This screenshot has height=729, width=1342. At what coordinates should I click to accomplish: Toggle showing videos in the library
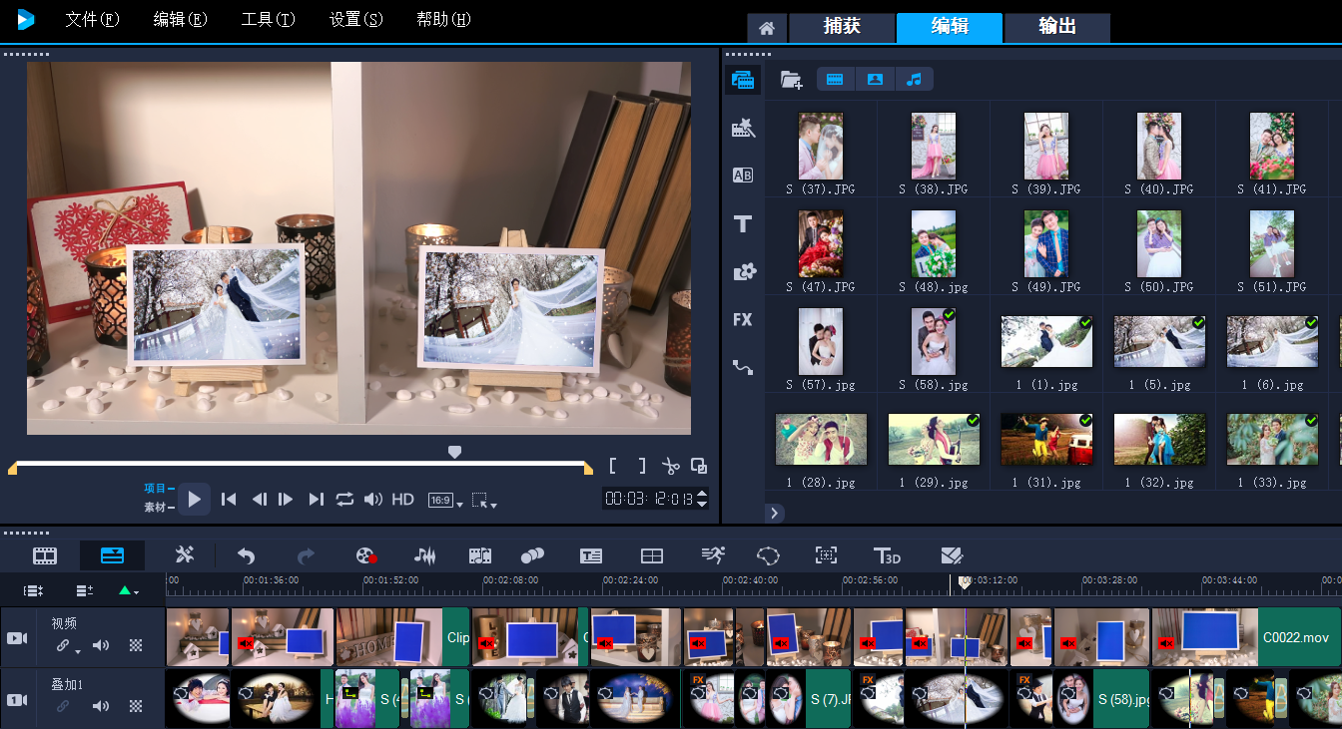836,79
